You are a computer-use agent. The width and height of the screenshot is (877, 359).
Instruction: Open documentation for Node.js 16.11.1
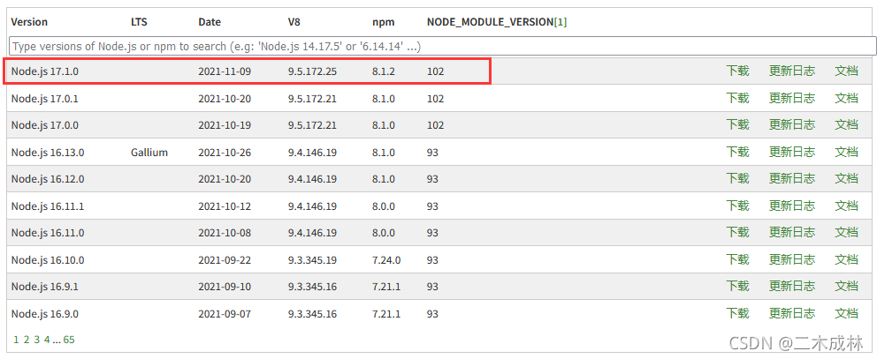[x=846, y=206]
